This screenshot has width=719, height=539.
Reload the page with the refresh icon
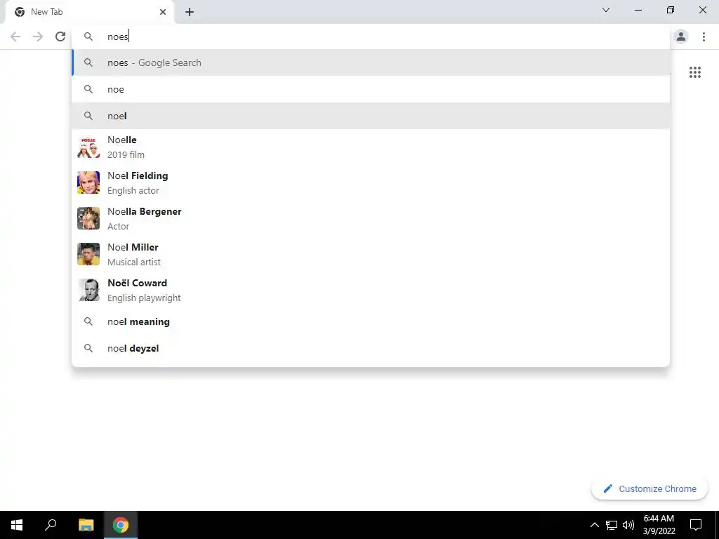(60, 36)
